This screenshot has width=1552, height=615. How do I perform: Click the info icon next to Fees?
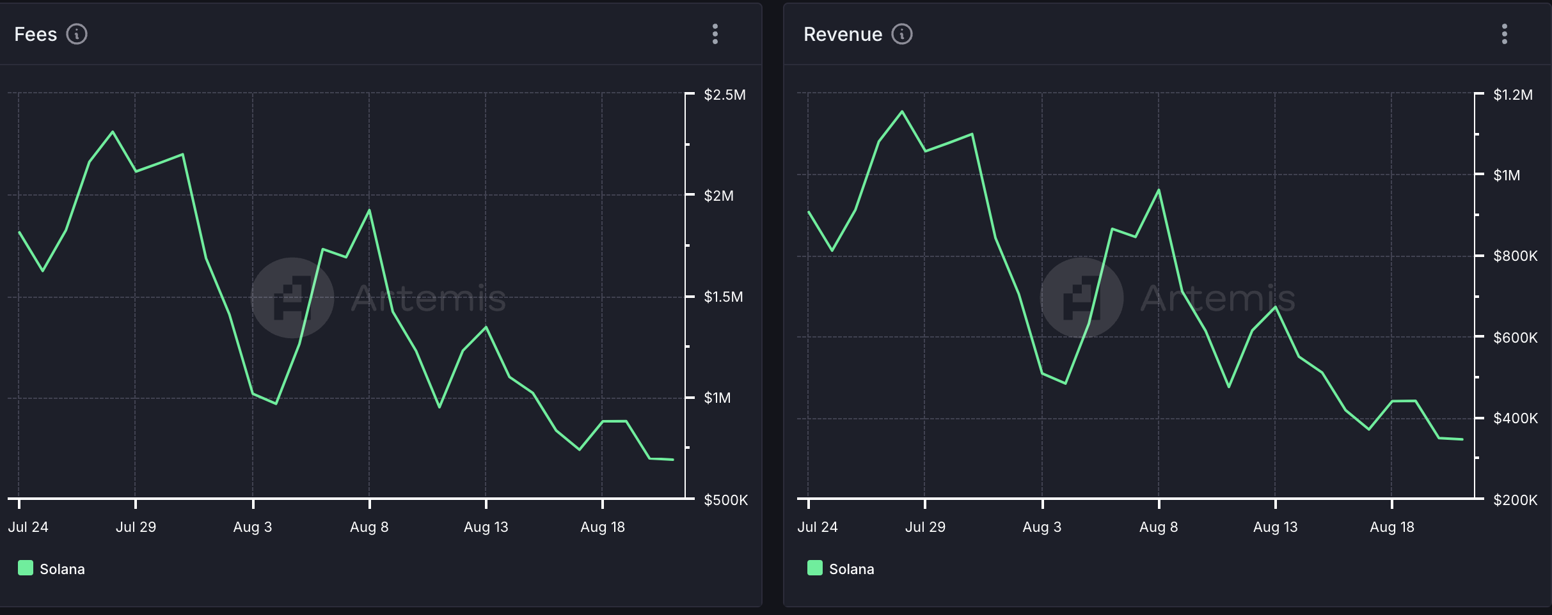[77, 34]
